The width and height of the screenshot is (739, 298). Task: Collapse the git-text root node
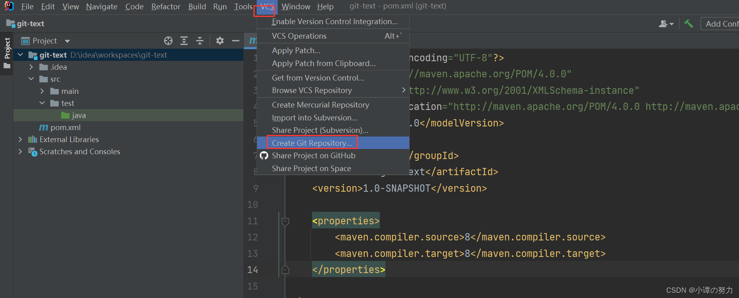tap(21, 55)
